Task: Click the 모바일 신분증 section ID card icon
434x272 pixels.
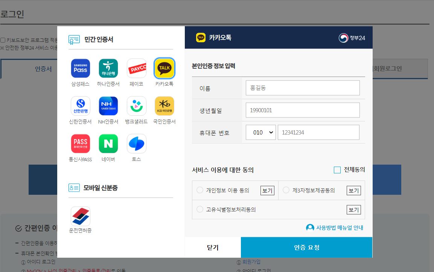Action: (x=74, y=188)
